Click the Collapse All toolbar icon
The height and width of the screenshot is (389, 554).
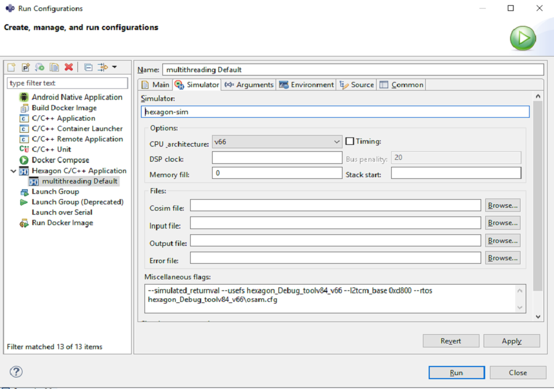coord(88,67)
